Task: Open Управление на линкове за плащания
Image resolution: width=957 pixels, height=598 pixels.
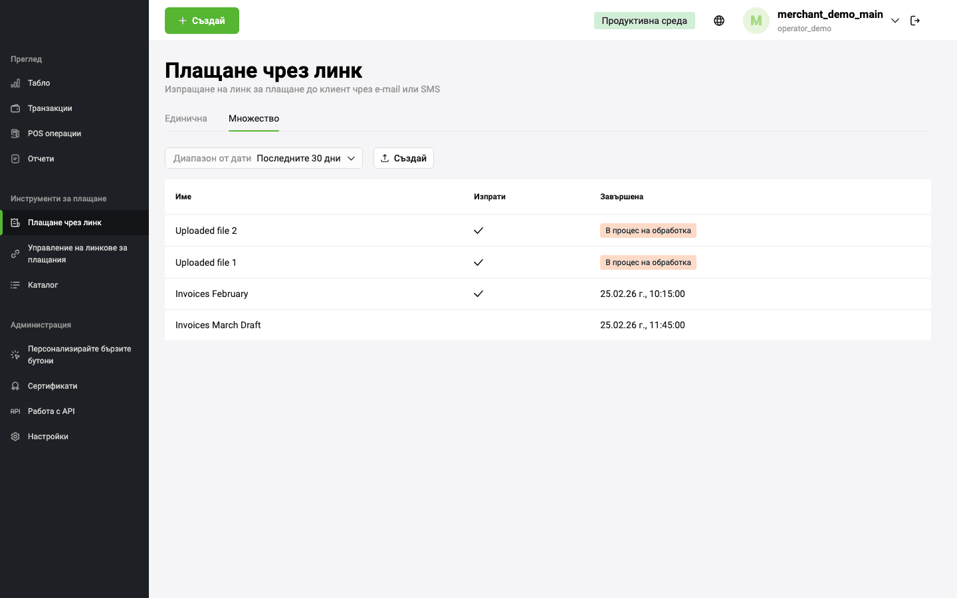Action: pyautogui.click(x=77, y=254)
